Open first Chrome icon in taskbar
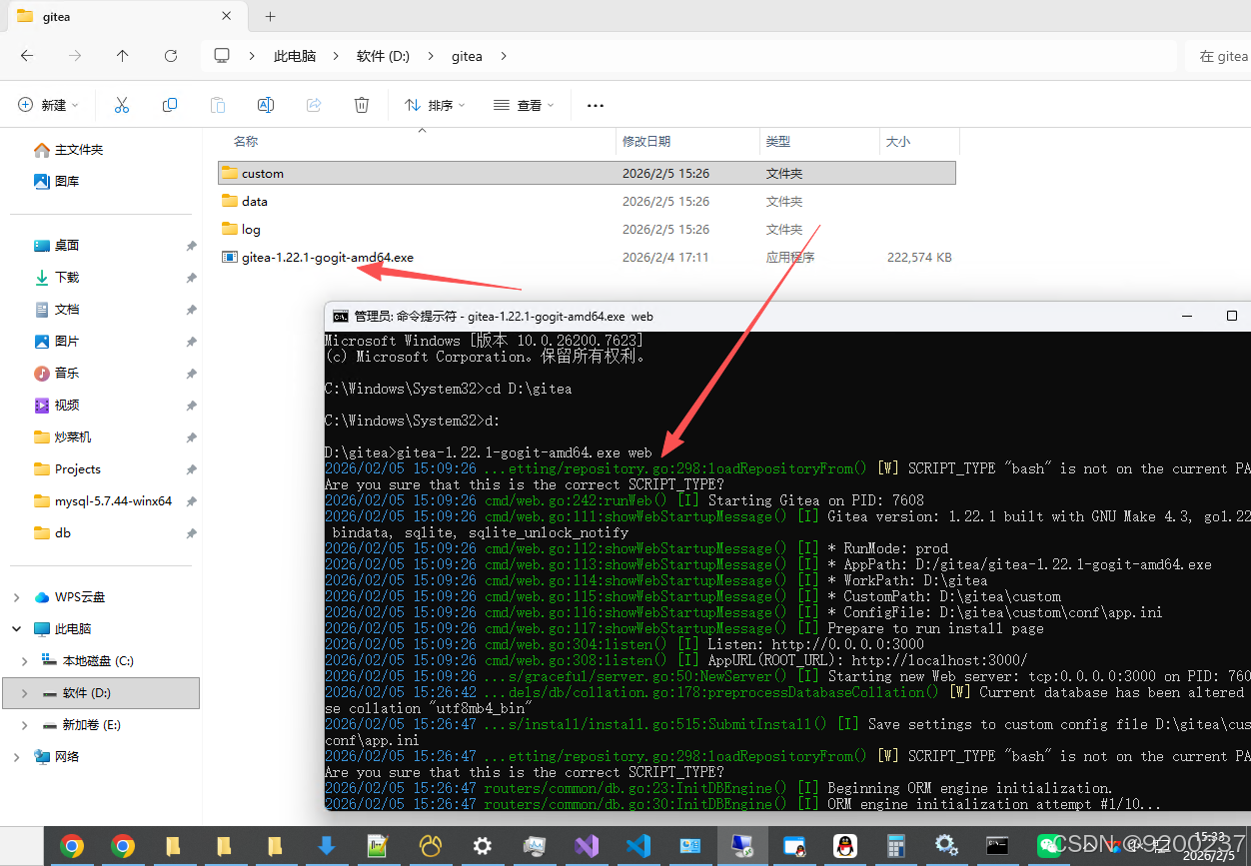Viewport: 1251px width, 866px height. pos(72,846)
